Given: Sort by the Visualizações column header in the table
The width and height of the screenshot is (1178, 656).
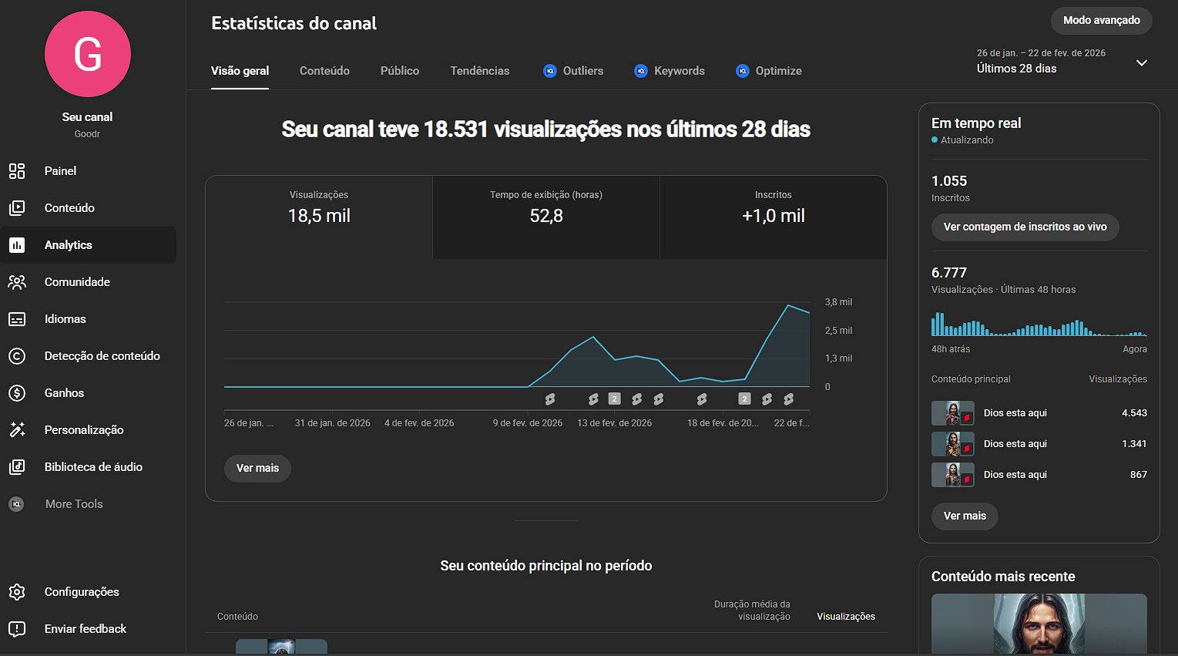Looking at the screenshot, I should [846, 617].
